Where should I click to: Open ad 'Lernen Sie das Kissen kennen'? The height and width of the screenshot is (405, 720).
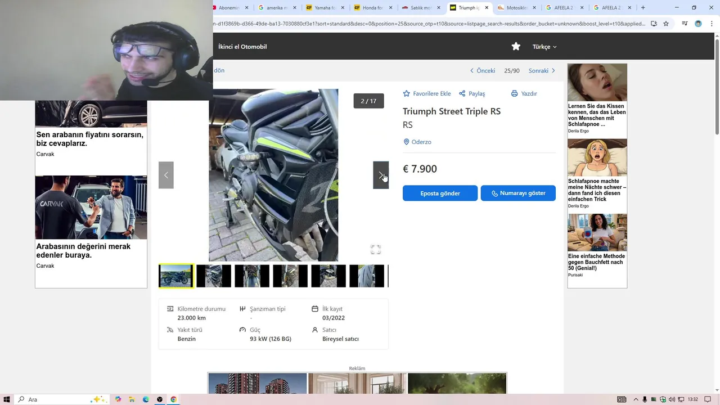coord(597,98)
